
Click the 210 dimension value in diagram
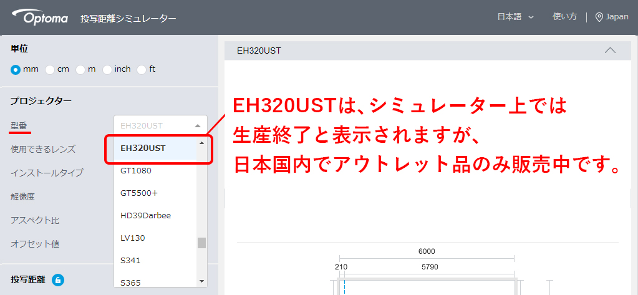(341, 268)
